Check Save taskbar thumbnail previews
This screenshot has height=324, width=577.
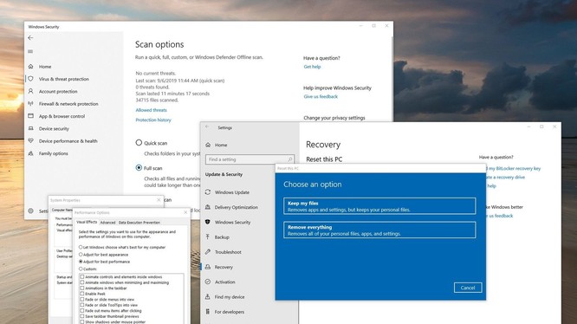tap(82, 316)
